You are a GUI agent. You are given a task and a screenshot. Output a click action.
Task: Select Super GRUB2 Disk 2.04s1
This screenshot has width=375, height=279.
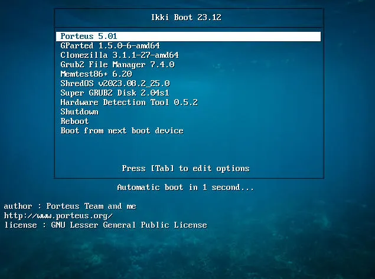point(115,93)
